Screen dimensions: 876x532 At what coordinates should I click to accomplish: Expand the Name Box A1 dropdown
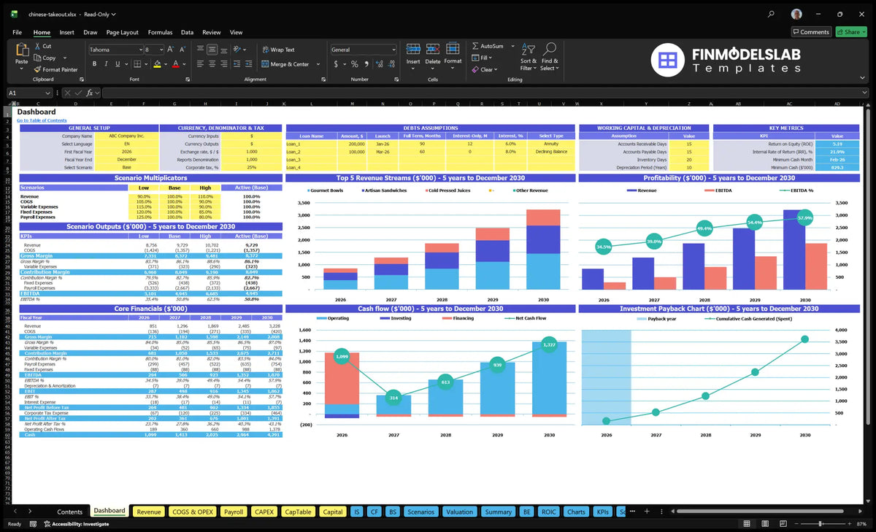tap(48, 93)
